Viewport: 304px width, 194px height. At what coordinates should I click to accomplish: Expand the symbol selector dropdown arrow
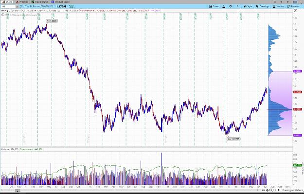coord(17,6)
